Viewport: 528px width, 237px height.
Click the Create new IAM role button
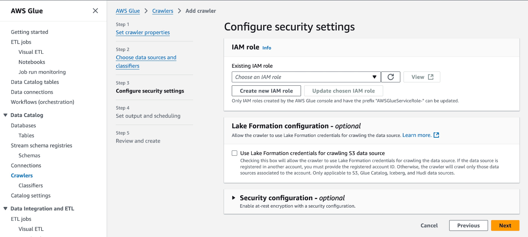coord(266,91)
